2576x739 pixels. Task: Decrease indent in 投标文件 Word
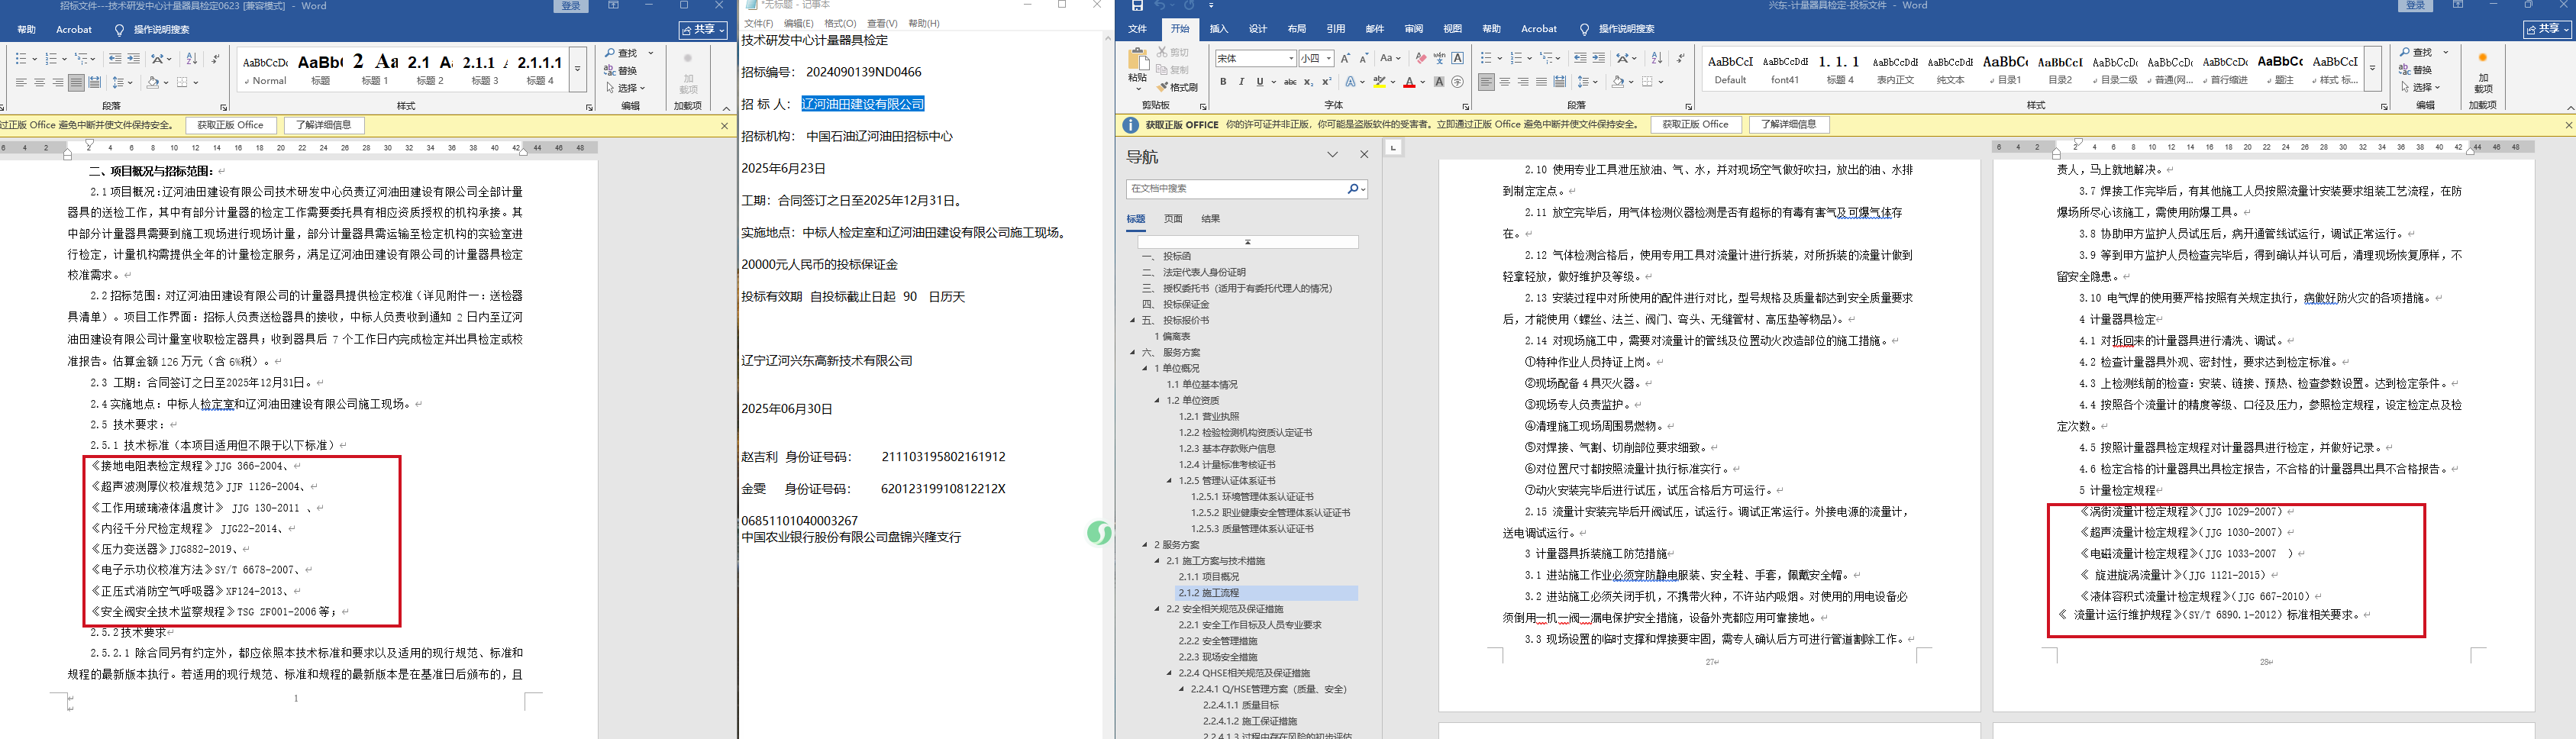coord(1580,58)
